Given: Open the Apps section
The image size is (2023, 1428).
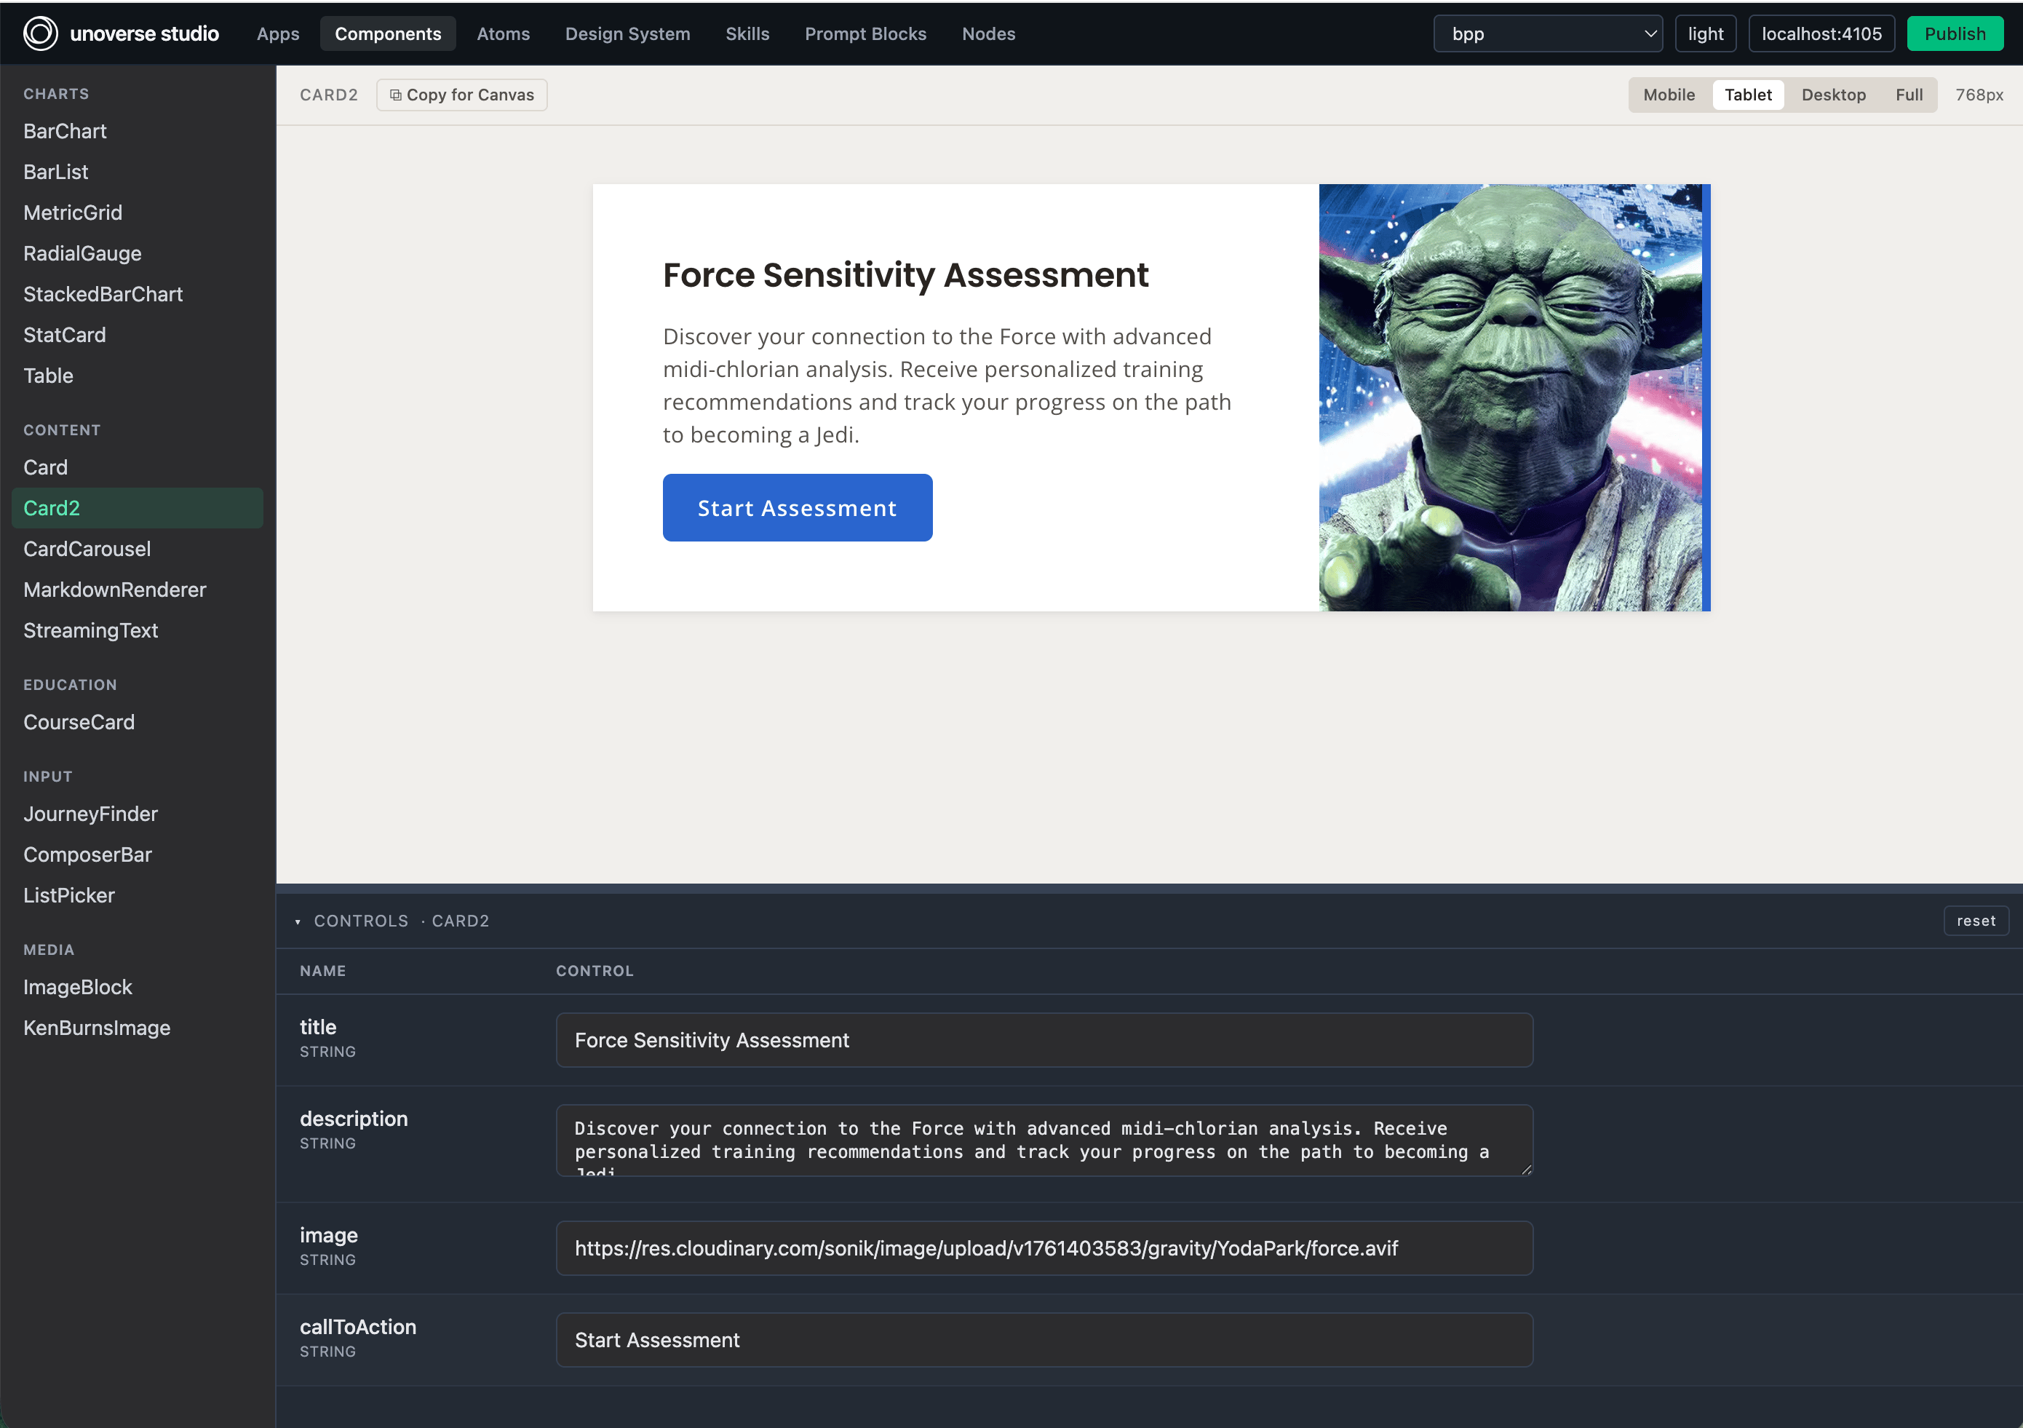Looking at the screenshot, I should click(x=277, y=33).
